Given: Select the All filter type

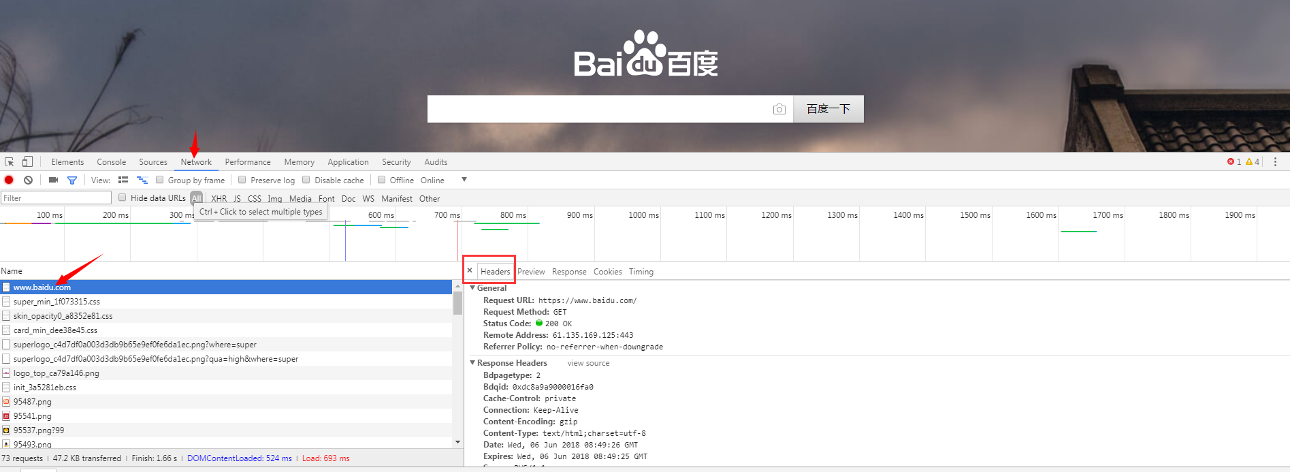Looking at the screenshot, I should (197, 198).
